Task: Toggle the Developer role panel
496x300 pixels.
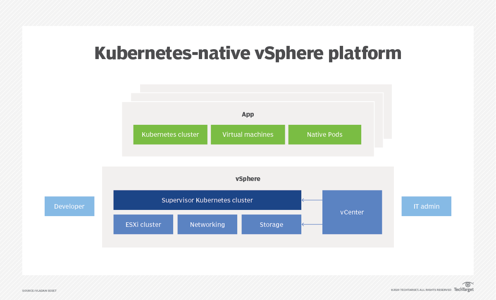Action: tap(69, 206)
